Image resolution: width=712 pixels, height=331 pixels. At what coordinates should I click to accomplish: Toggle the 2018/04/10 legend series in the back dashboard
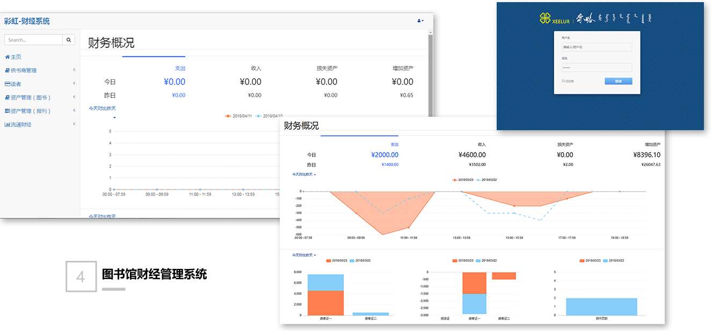[x=268, y=116]
